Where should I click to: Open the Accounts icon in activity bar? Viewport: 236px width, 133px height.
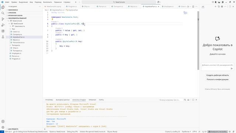click(3, 122)
